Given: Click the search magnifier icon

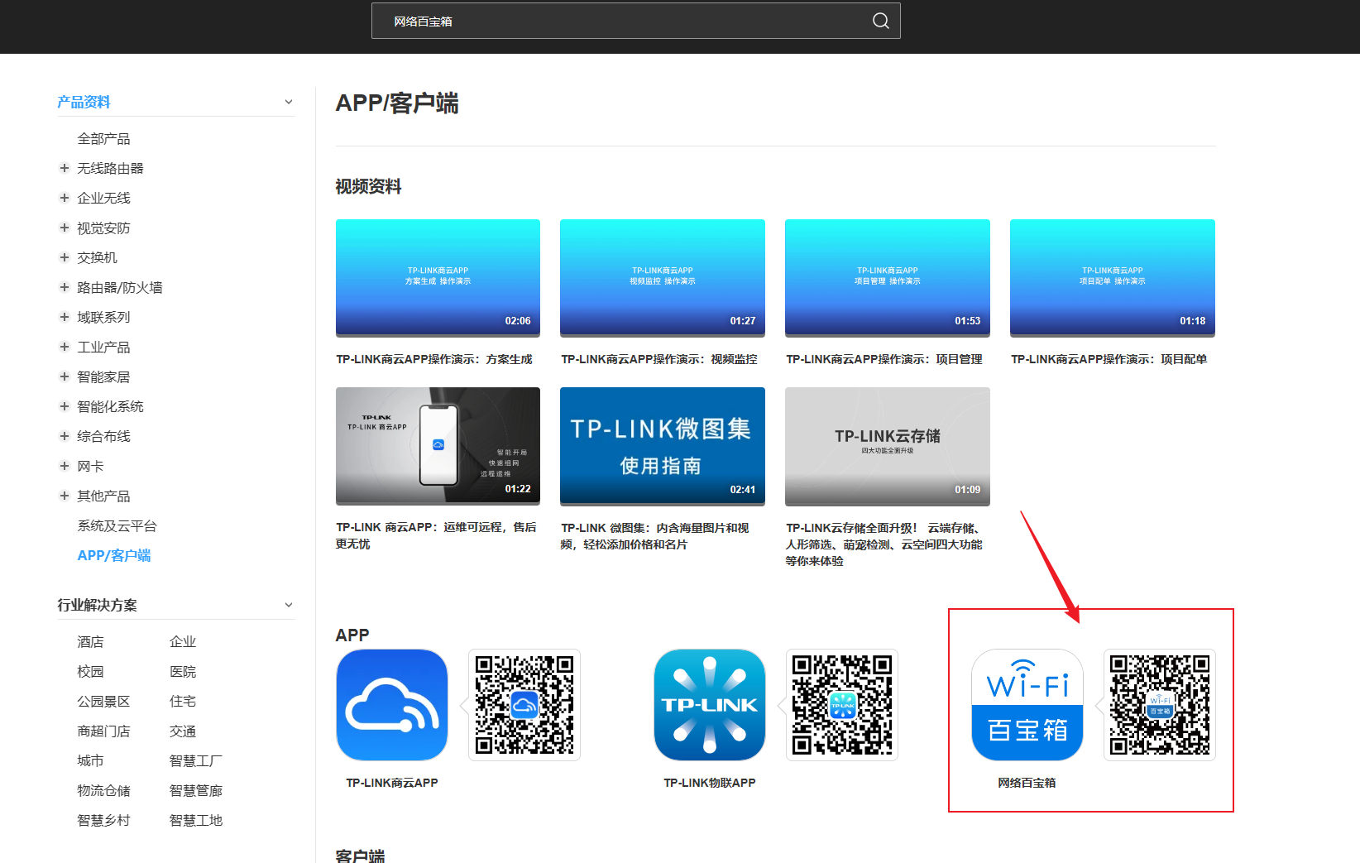Looking at the screenshot, I should click(x=881, y=21).
